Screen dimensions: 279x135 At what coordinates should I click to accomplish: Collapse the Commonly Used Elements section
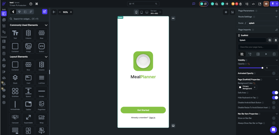[46, 25]
